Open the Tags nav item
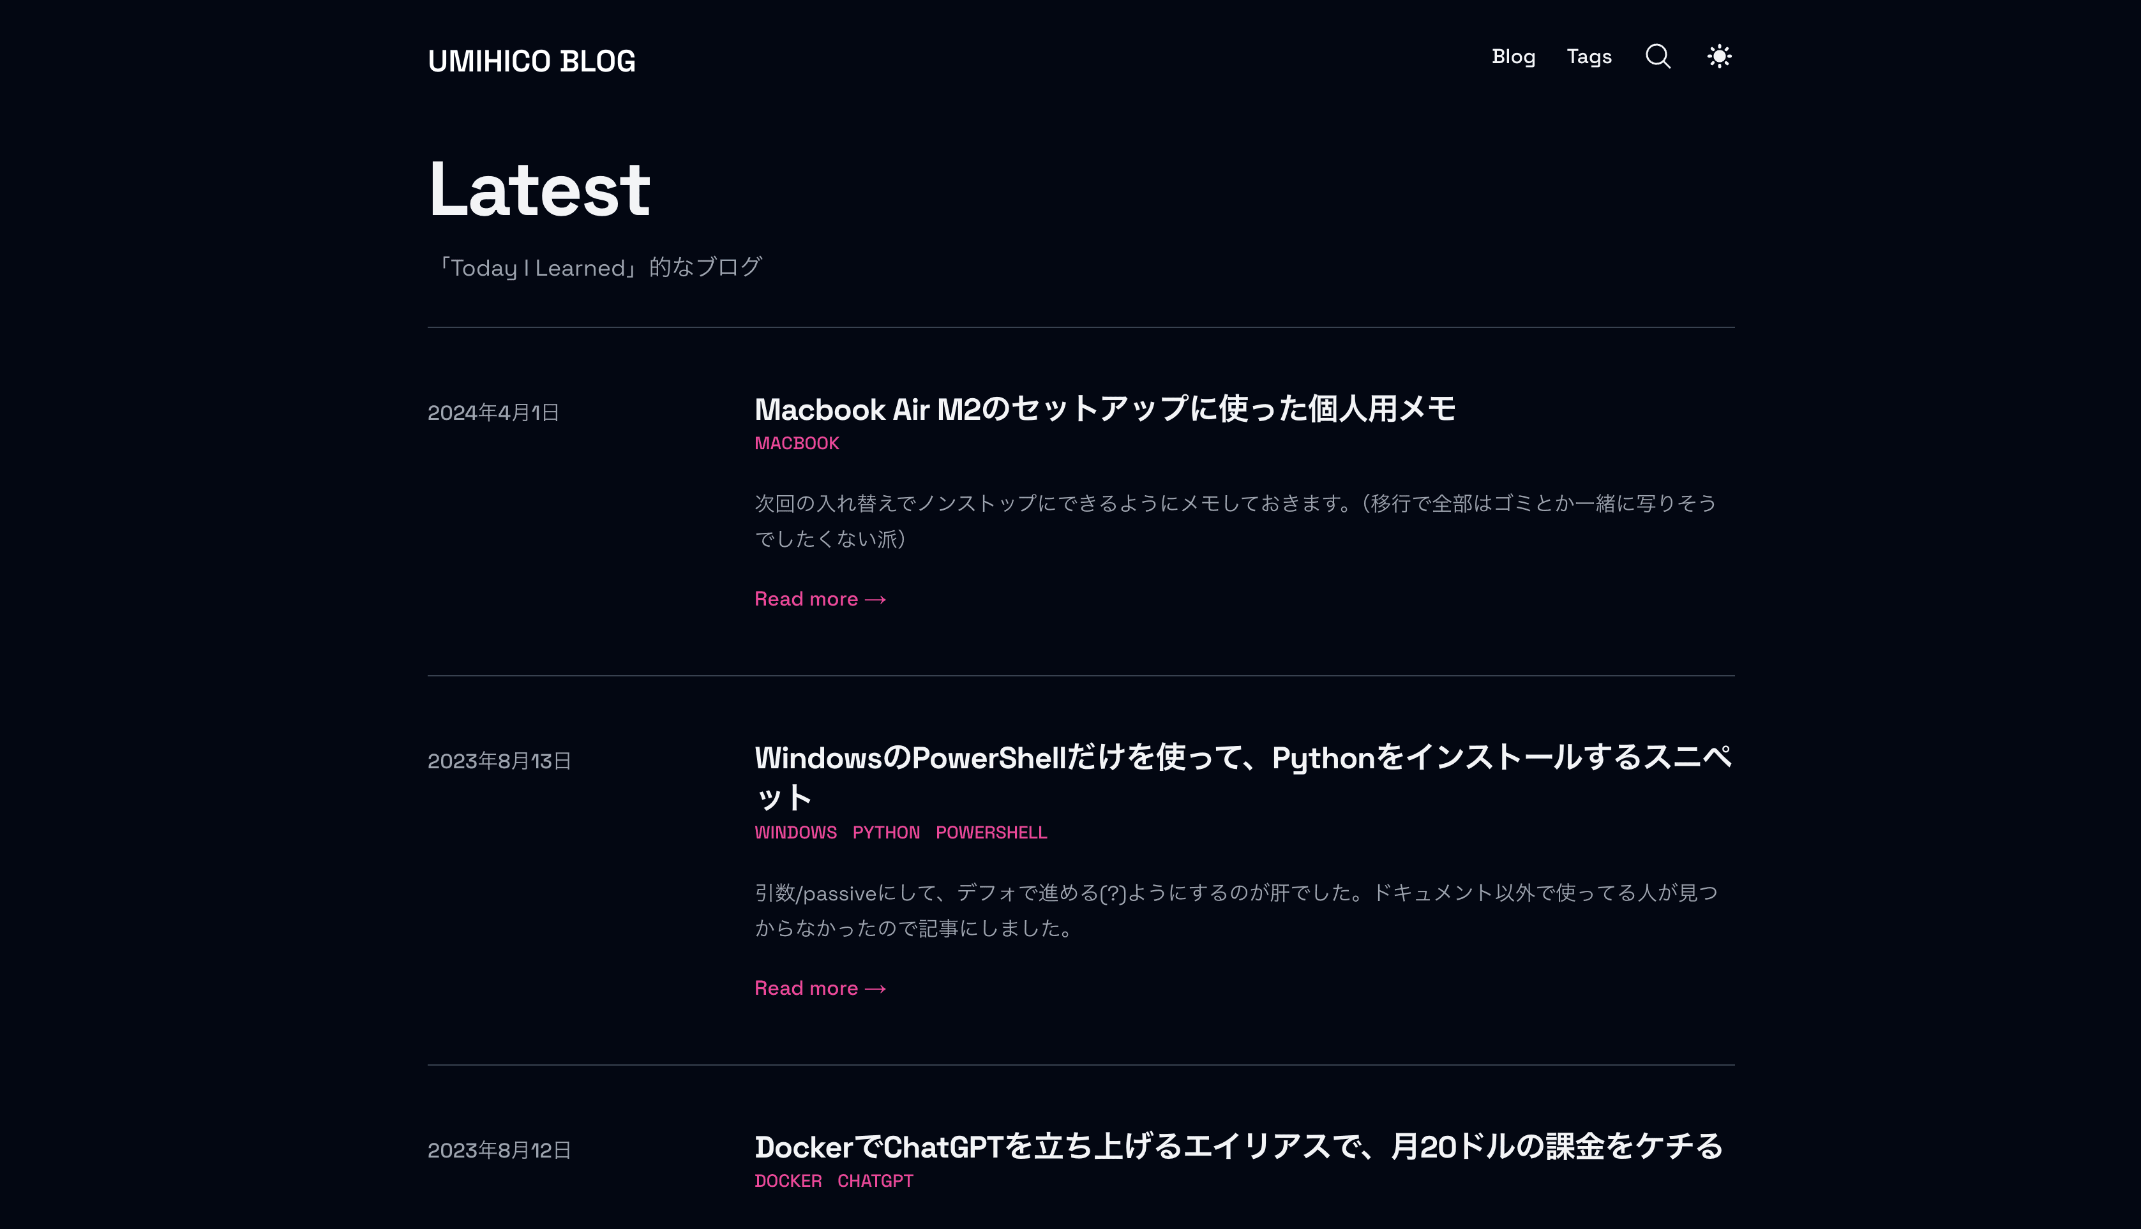The width and height of the screenshot is (2141, 1229). tap(1589, 57)
